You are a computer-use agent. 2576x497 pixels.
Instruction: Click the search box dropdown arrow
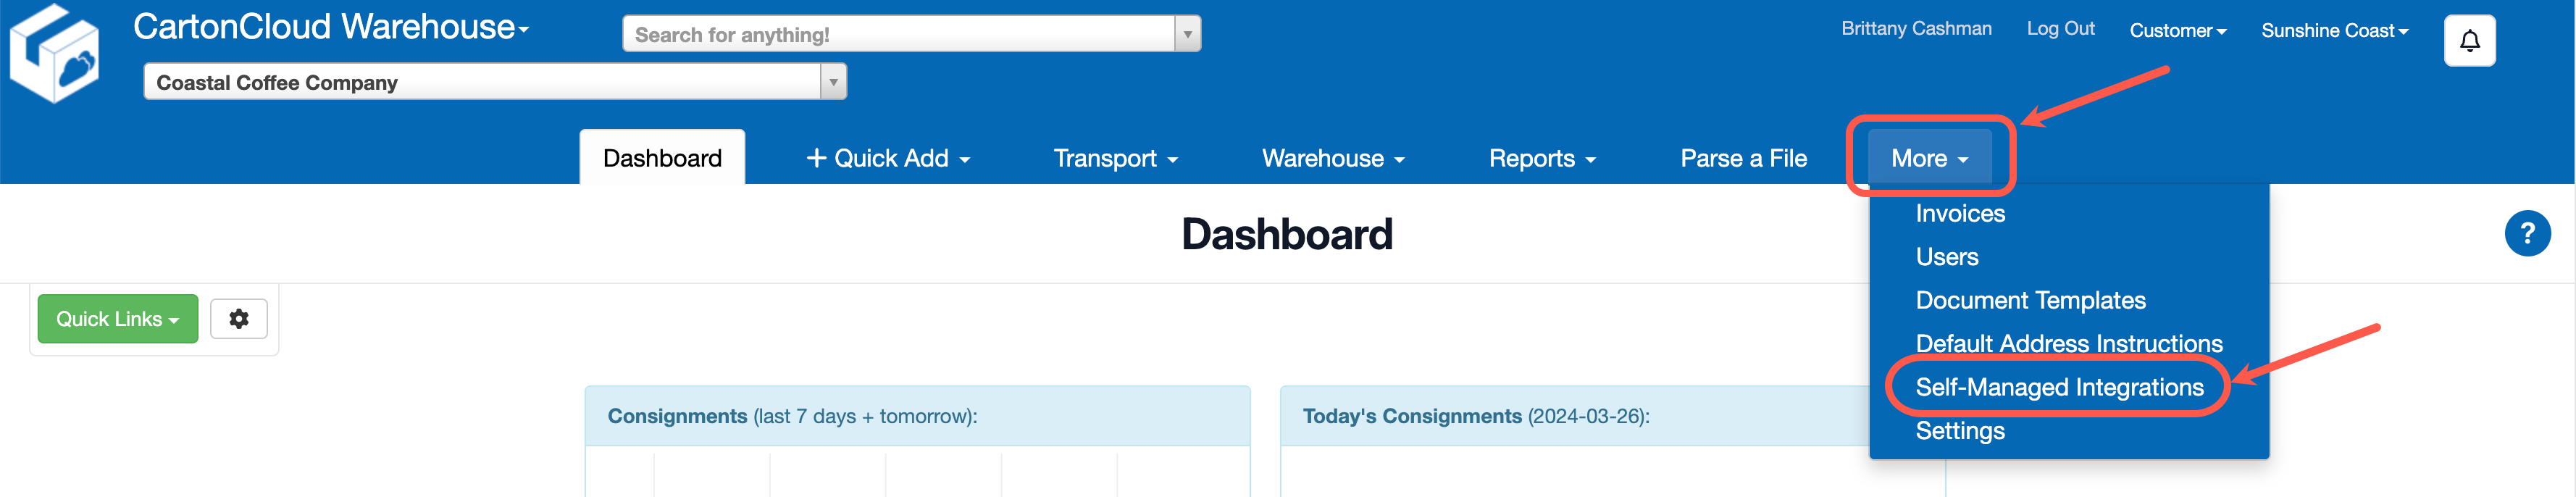click(x=1187, y=34)
